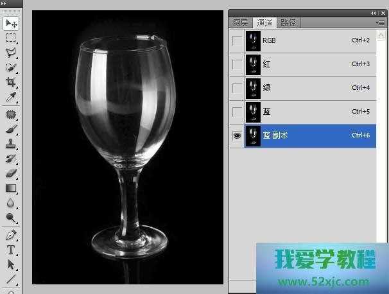This screenshot has height=294, width=389.
Task: Select the Eraser tool
Action: pyautogui.click(x=11, y=173)
